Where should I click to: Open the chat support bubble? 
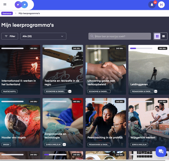161,151
